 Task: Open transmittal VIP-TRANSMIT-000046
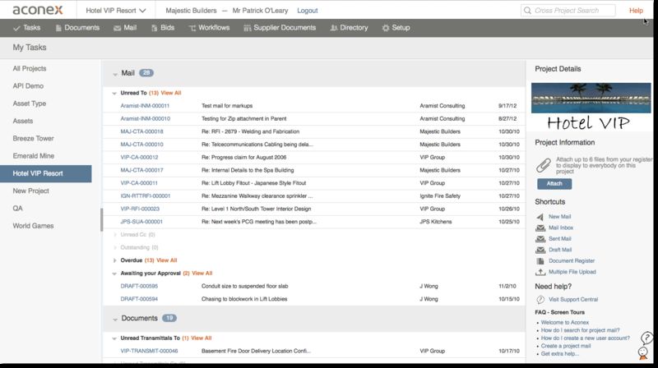pos(149,352)
